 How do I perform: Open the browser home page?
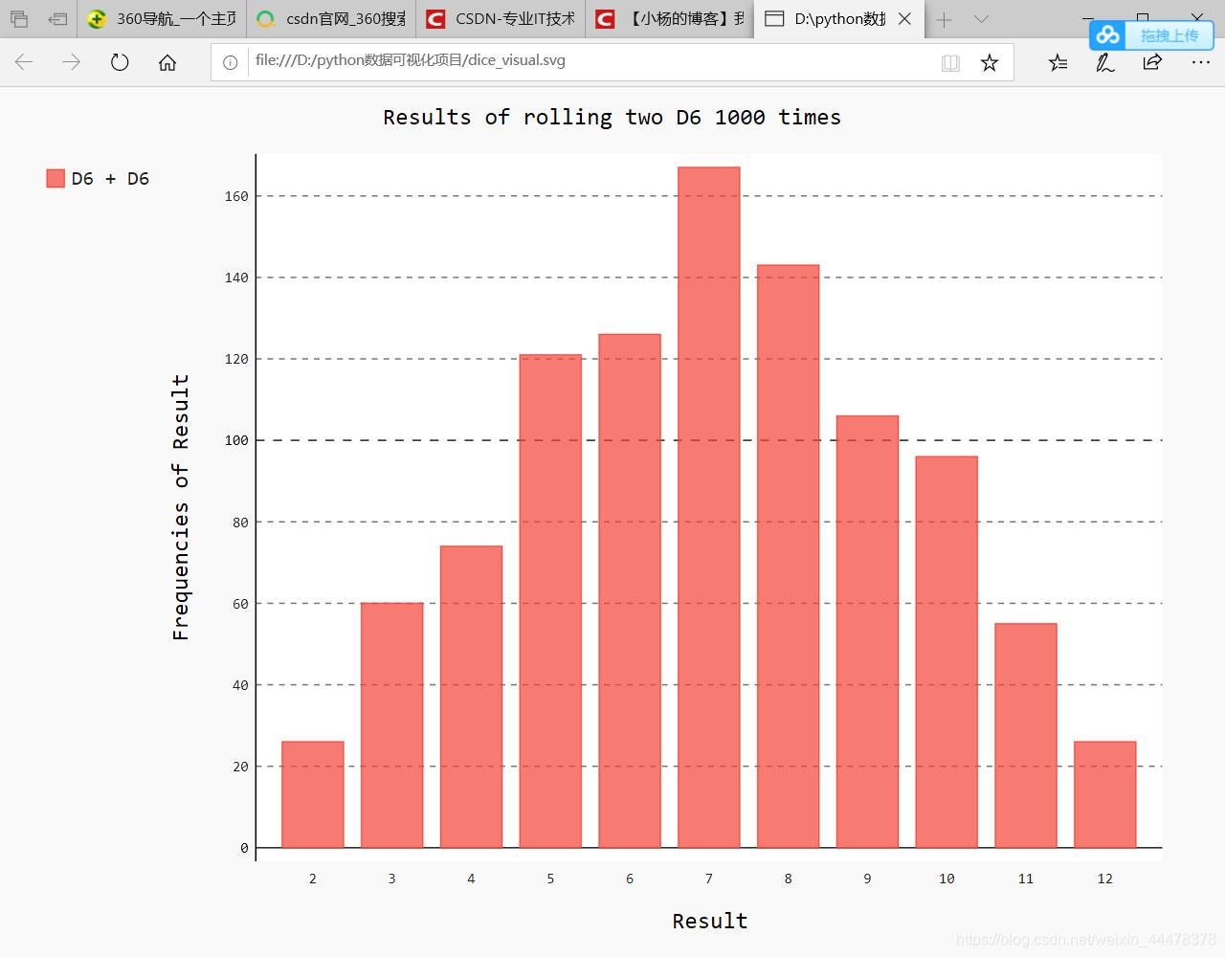(167, 62)
